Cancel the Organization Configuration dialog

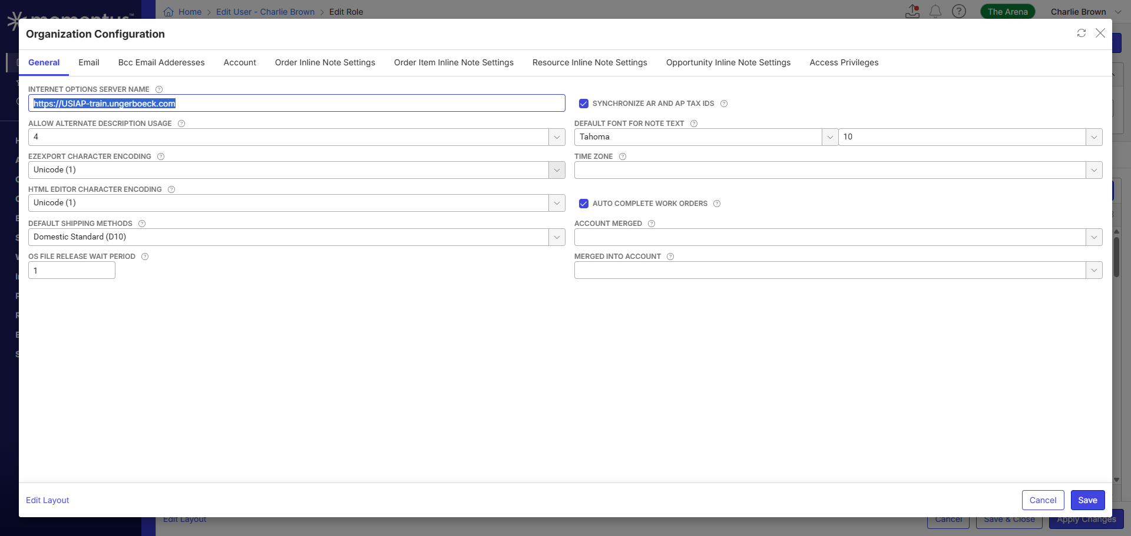(x=1043, y=500)
